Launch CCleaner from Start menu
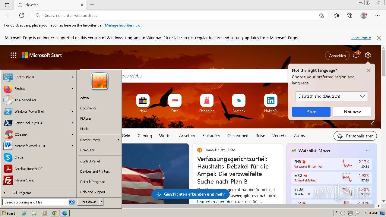386x217 pixels. point(38,134)
